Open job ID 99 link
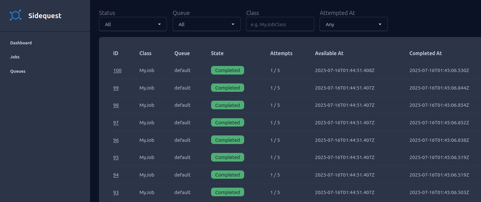 (x=116, y=88)
